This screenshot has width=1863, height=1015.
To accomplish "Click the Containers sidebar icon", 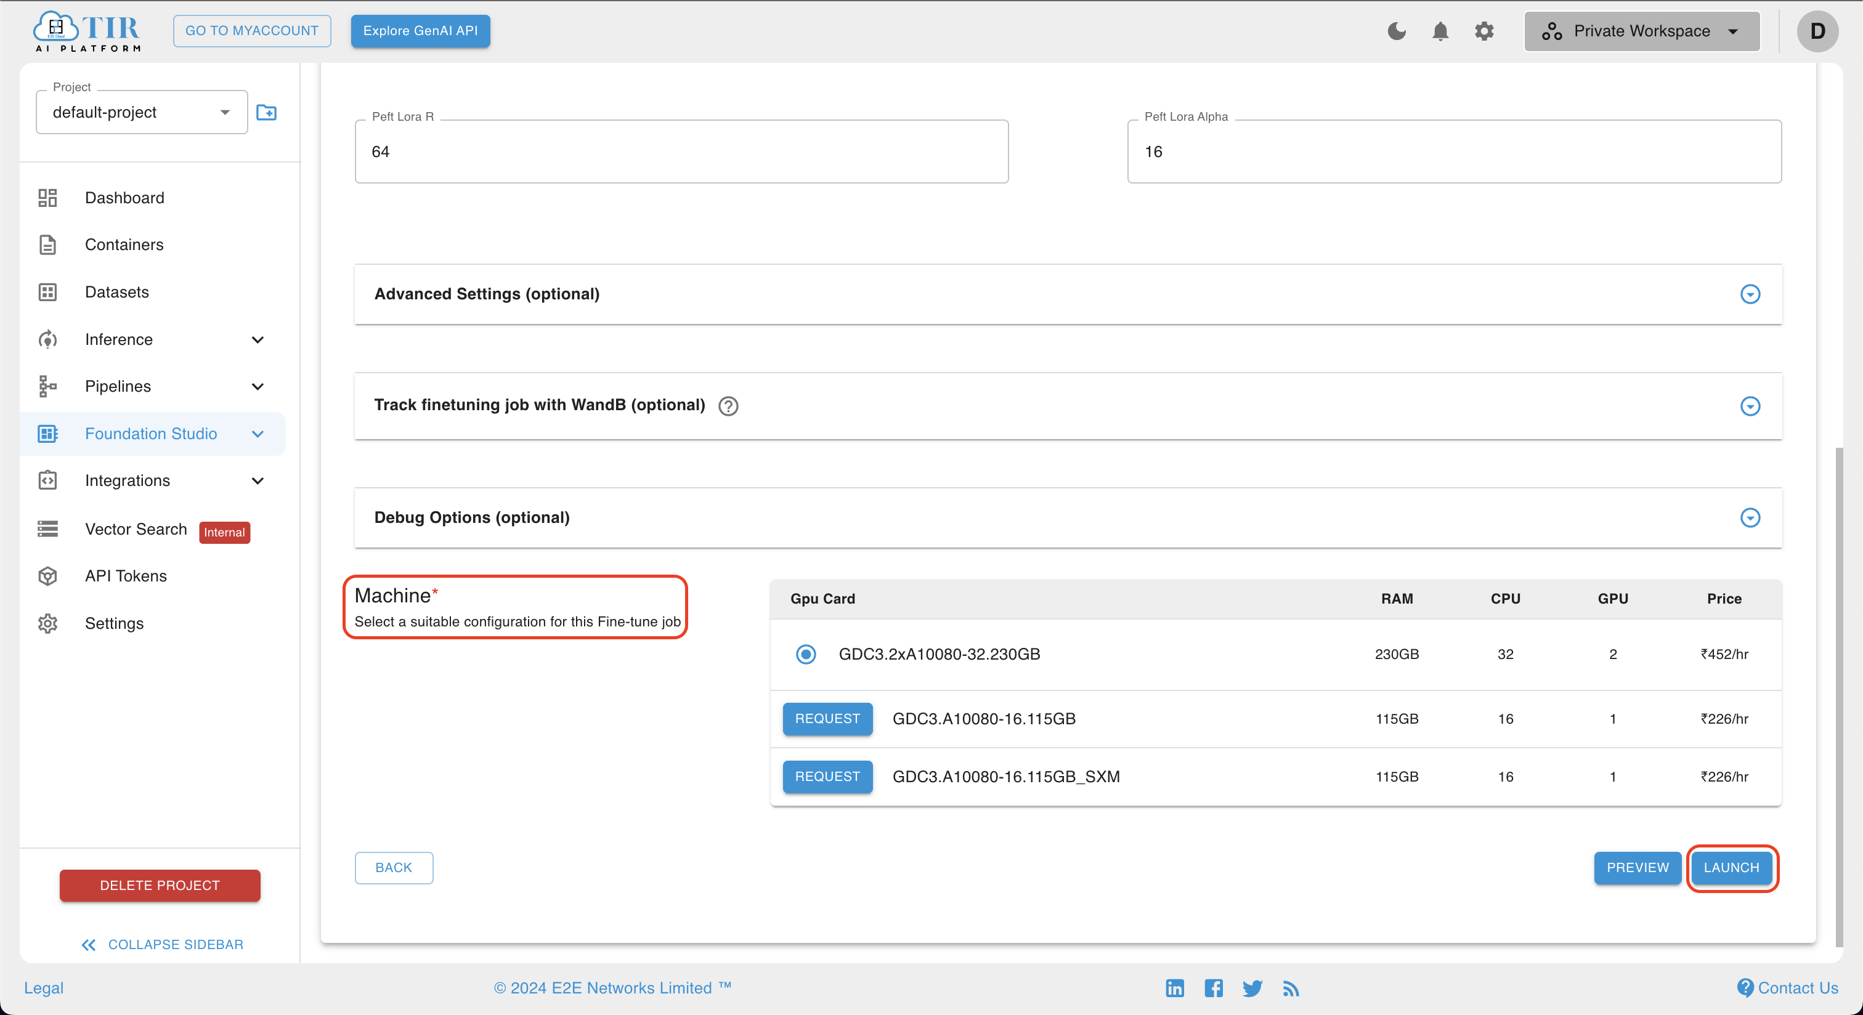I will 47,245.
